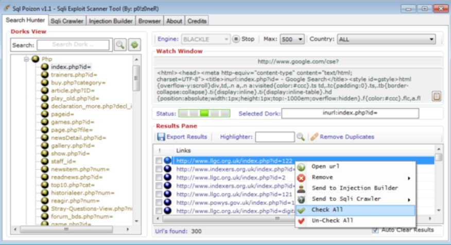The height and width of the screenshot is (245, 451).
Task: Select the forum_bds.php?num= dork
Action: pyautogui.click(x=82, y=216)
